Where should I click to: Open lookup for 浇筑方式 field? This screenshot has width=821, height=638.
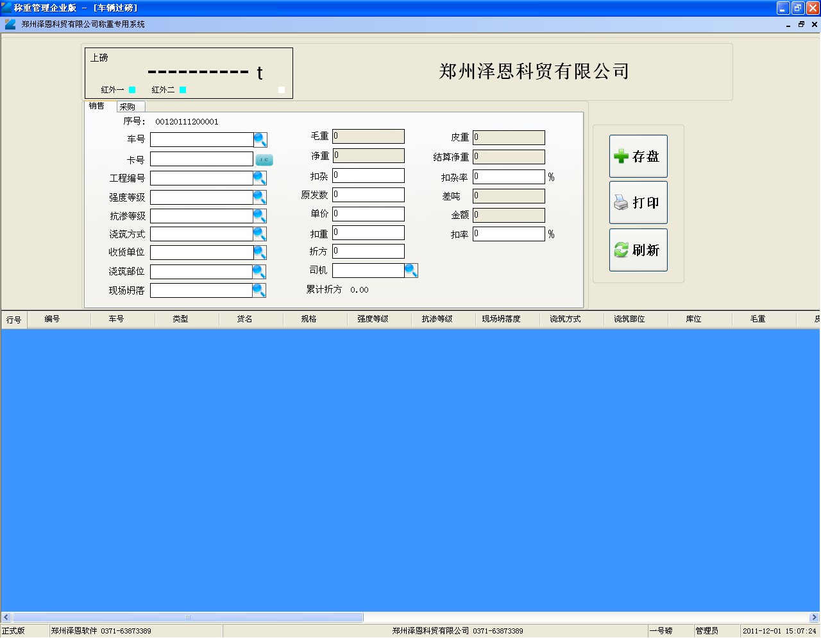tap(260, 234)
